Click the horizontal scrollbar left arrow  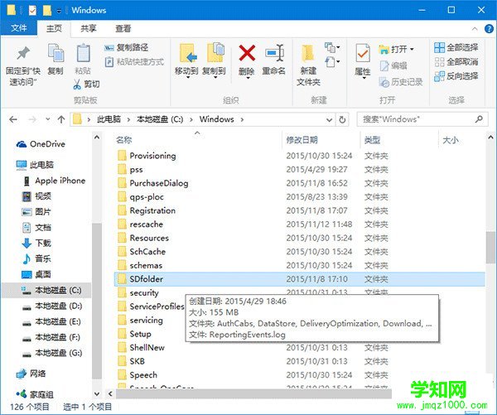[x=110, y=393]
